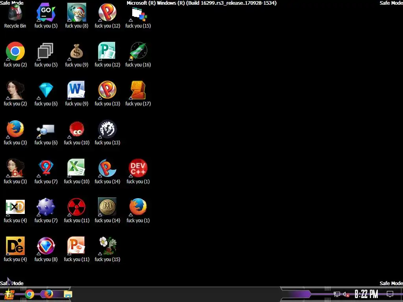Click the 8:22 PM clock
This screenshot has width=403, height=302.
click(366, 294)
